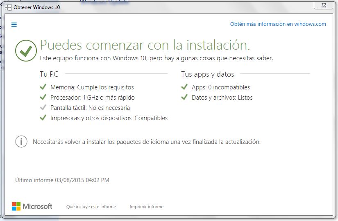The height and width of the screenshot is (221, 338).
Task: Click the text 'Procesador: 1 GHz o más rápido'
Action: click(x=93, y=98)
